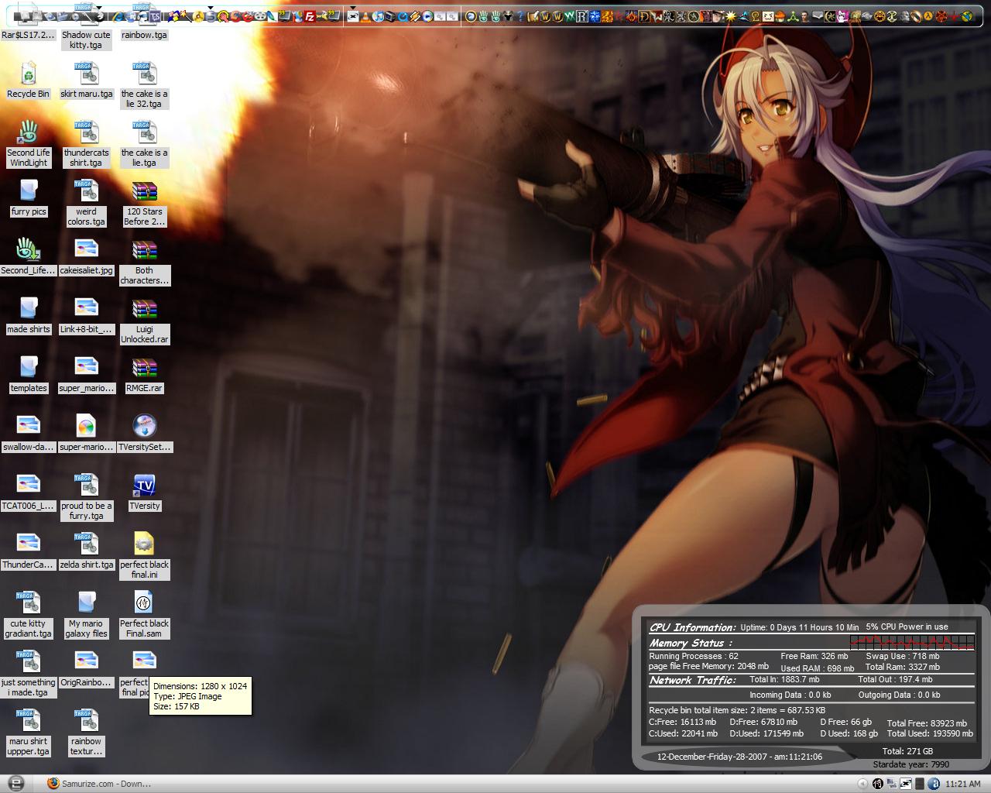Viewport: 991px width, 793px height.
Task: Select Shadow cute kitty.tga file
Action: [x=86, y=26]
